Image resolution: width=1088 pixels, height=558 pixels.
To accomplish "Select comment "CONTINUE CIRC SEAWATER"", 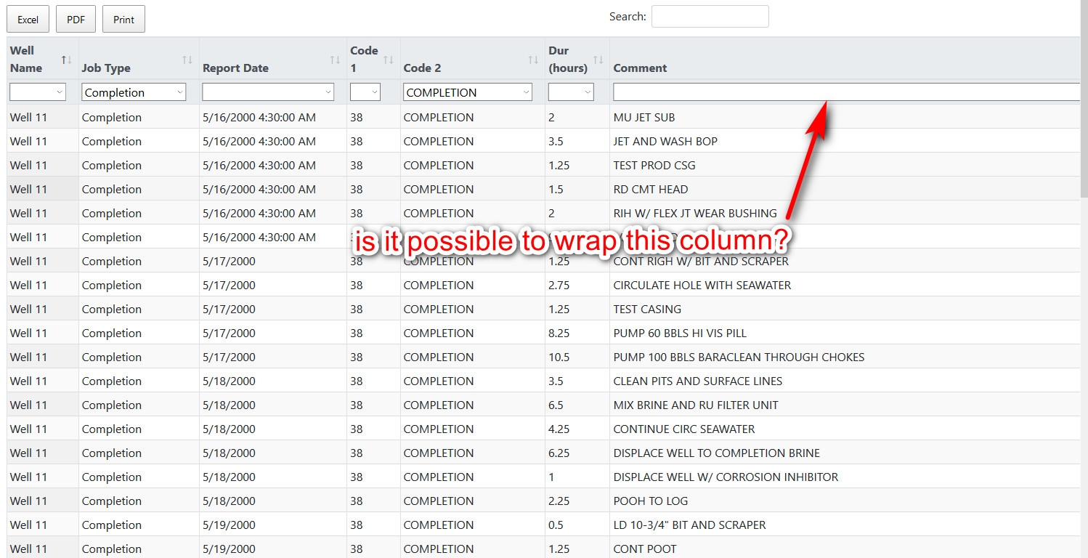I will pyautogui.click(x=684, y=429).
